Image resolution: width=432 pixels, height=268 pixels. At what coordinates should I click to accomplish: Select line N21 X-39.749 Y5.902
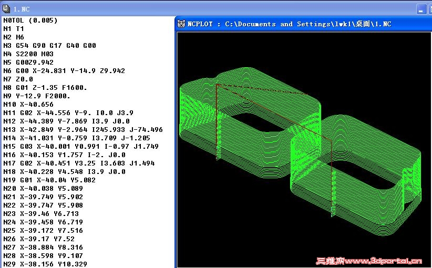click(43, 197)
